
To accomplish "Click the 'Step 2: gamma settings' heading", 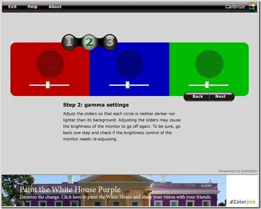I will 96,105.
